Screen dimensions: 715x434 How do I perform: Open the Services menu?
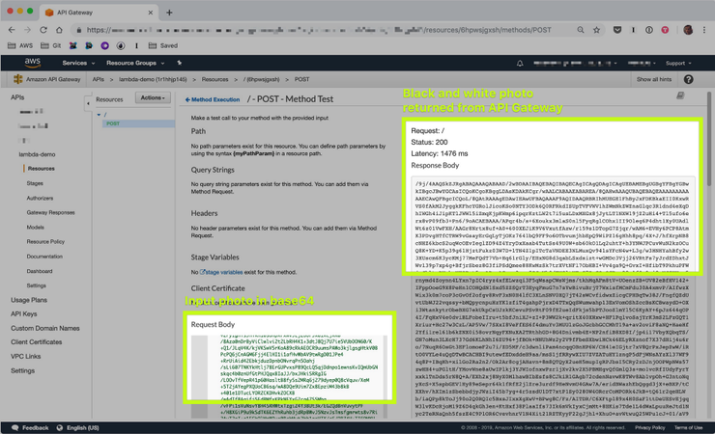tap(78, 64)
